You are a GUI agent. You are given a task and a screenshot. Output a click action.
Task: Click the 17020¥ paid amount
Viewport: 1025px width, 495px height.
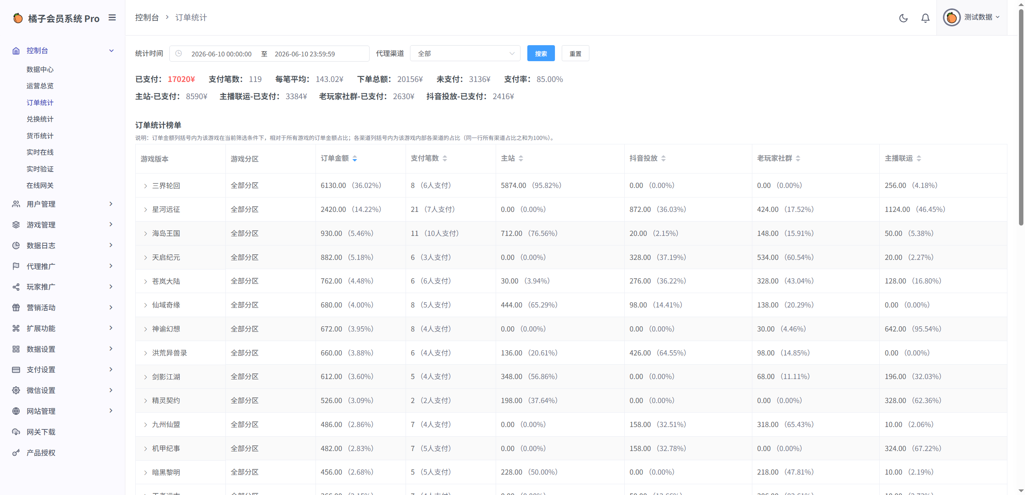(181, 79)
